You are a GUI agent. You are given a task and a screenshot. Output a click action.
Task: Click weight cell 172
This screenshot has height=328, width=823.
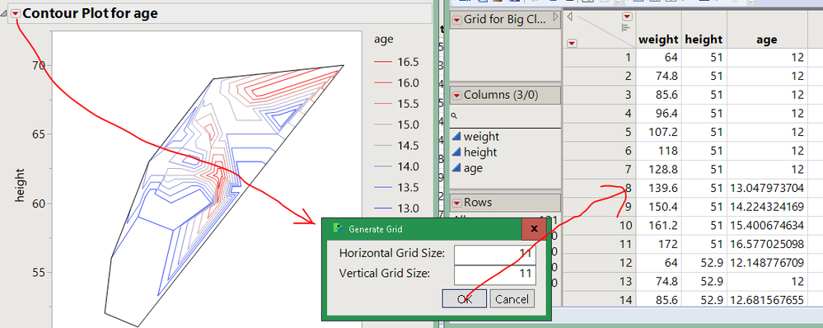click(658, 245)
